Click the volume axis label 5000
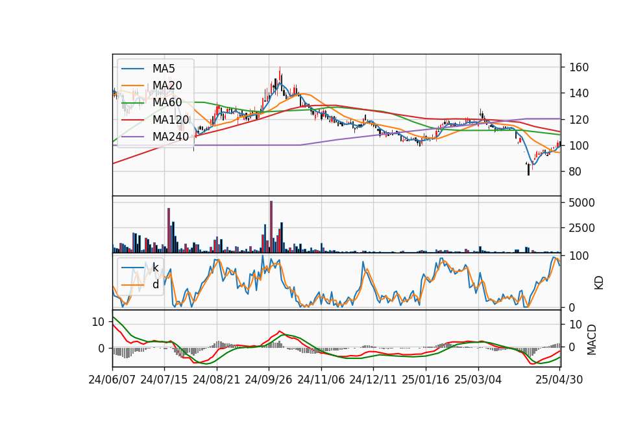The image size is (623, 447). pyautogui.click(x=581, y=203)
